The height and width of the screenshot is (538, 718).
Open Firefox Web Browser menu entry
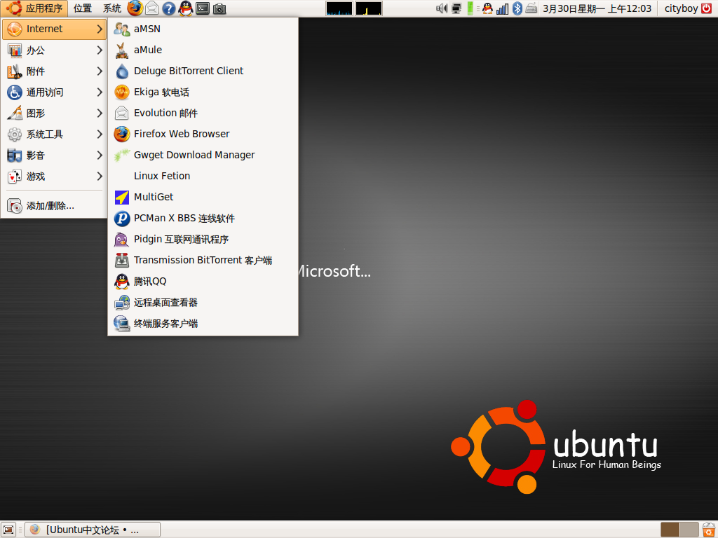point(203,134)
